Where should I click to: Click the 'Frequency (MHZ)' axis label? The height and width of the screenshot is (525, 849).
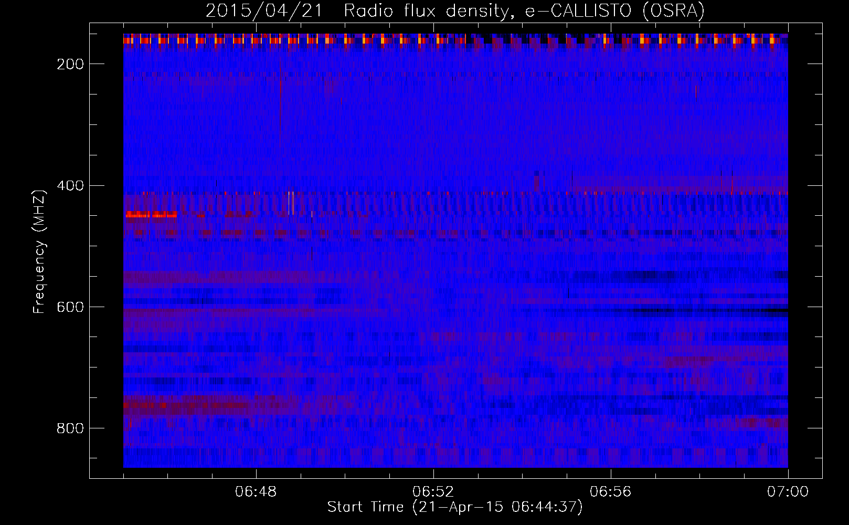(39, 252)
